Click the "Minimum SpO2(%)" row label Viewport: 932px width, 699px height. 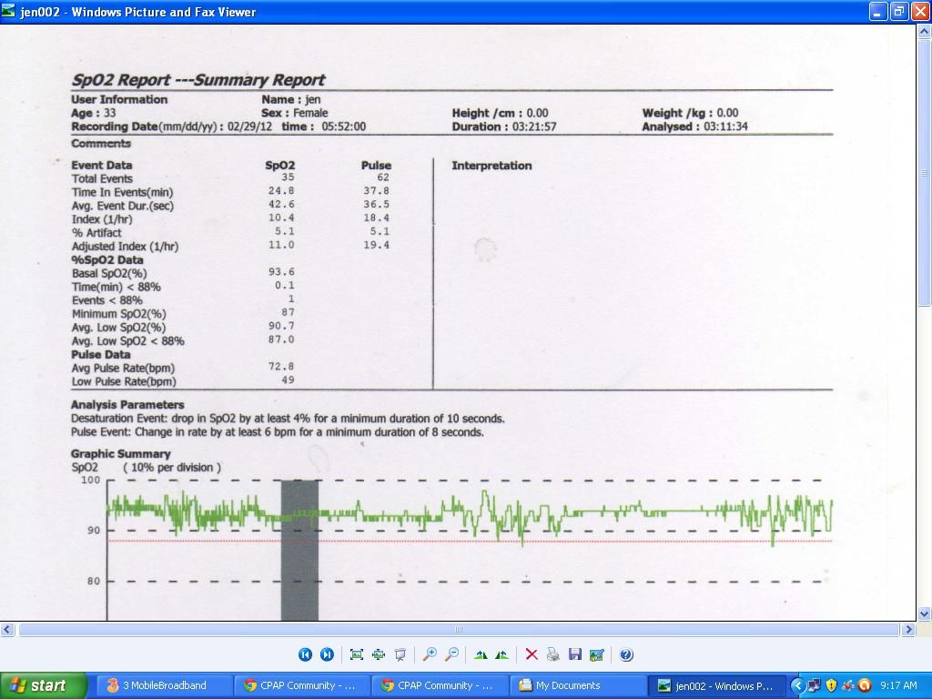point(119,314)
